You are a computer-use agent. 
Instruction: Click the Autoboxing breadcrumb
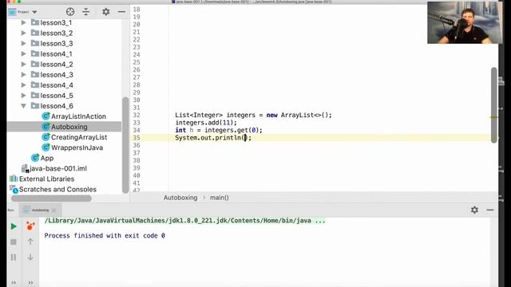(x=180, y=198)
